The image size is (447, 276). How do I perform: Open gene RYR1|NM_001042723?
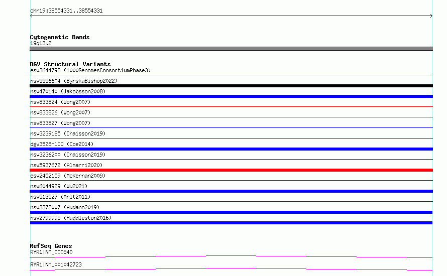[56, 264]
